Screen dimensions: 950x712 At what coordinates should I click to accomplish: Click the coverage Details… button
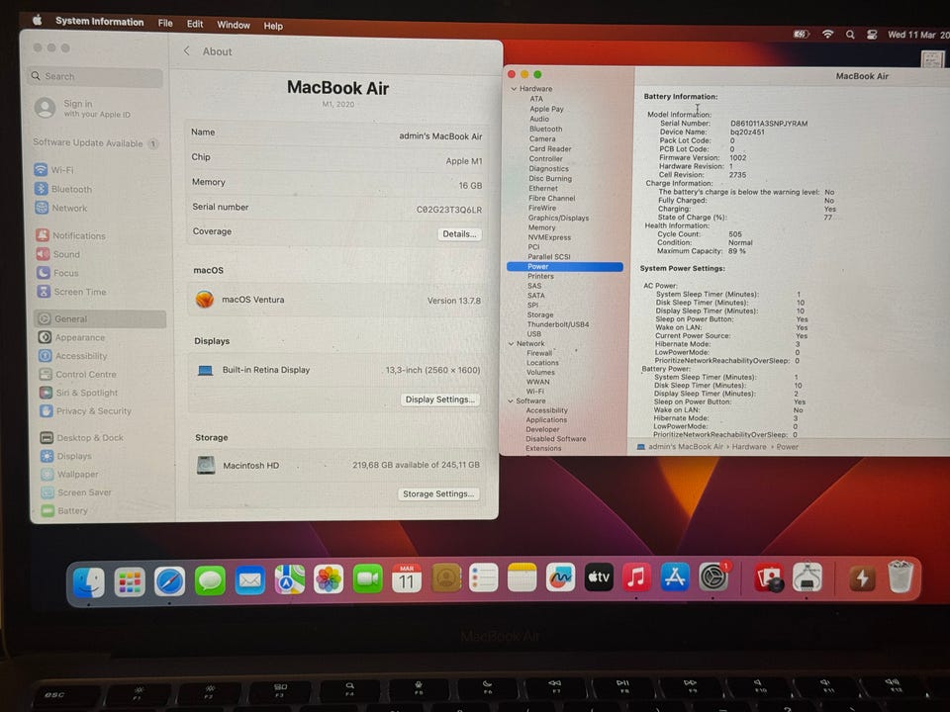pos(459,233)
